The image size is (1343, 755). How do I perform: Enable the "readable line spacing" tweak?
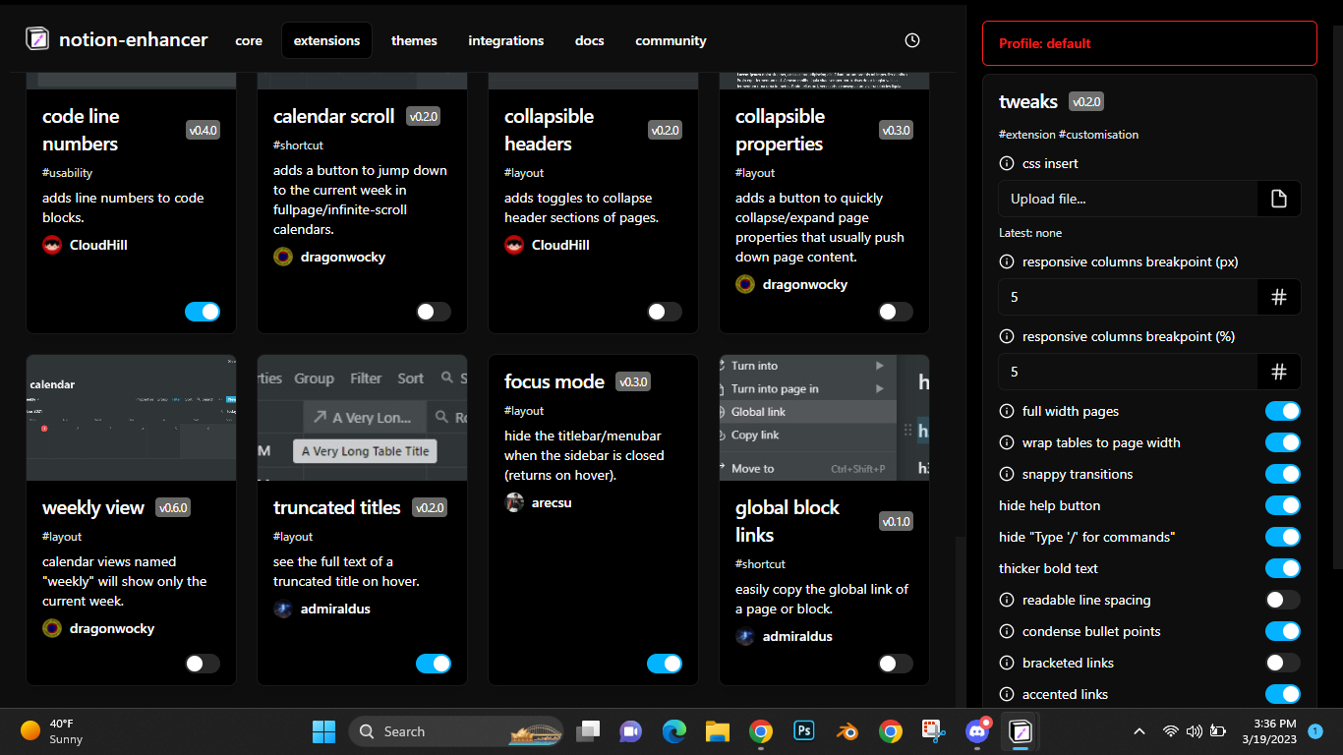[1282, 600]
